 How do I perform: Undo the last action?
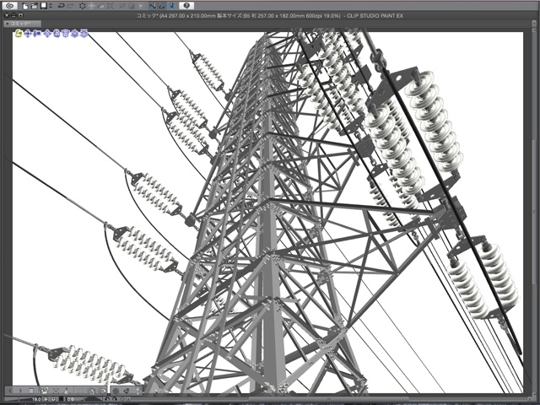61,6
